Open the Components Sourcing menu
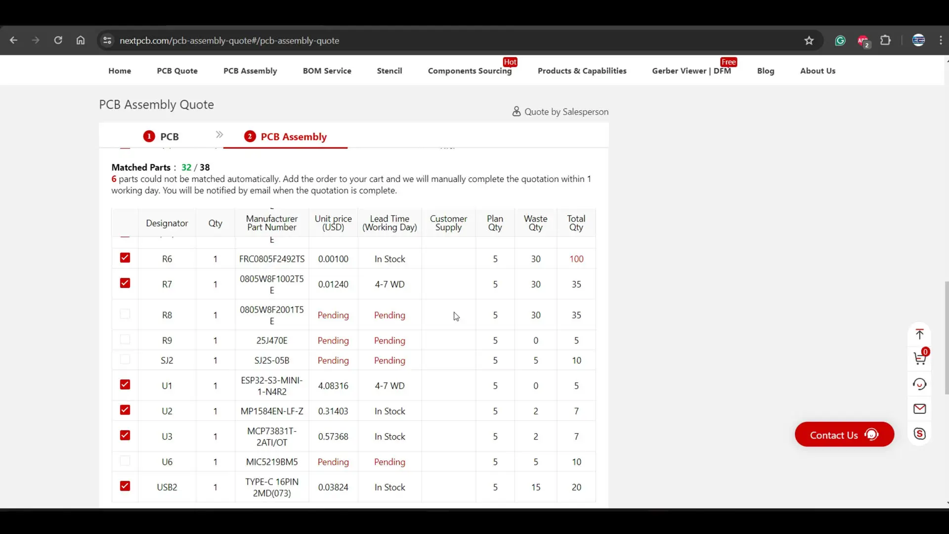Viewport: 949px width, 534px height. 470,71
